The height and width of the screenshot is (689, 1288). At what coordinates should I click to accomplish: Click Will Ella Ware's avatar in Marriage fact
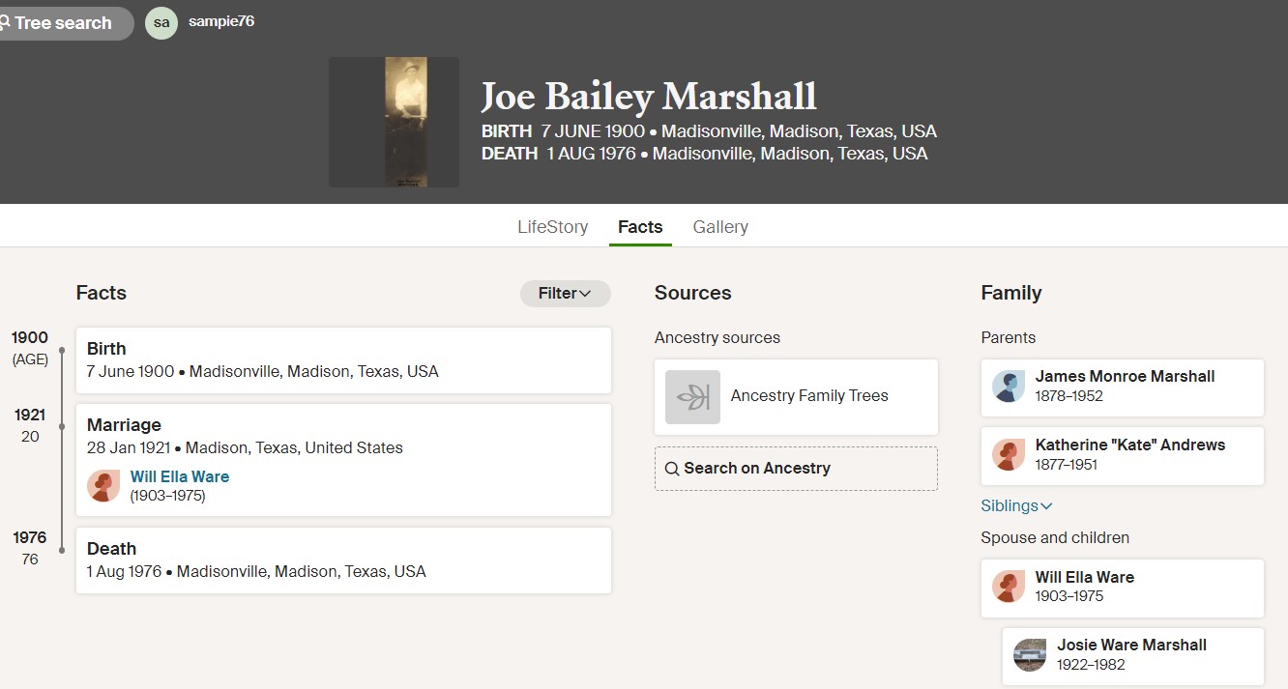(x=103, y=486)
